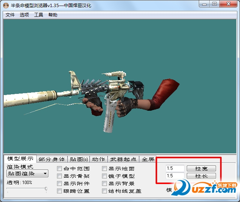Click the width value field beside 拉宽
This screenshot has width=240, height=202.
coord(175,168)
